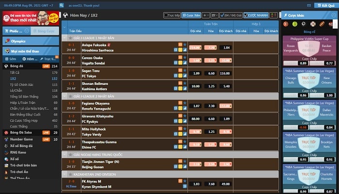Open stats chart icon for Mito Hollyhock match
339x194 pixels.
coord(185,134)
